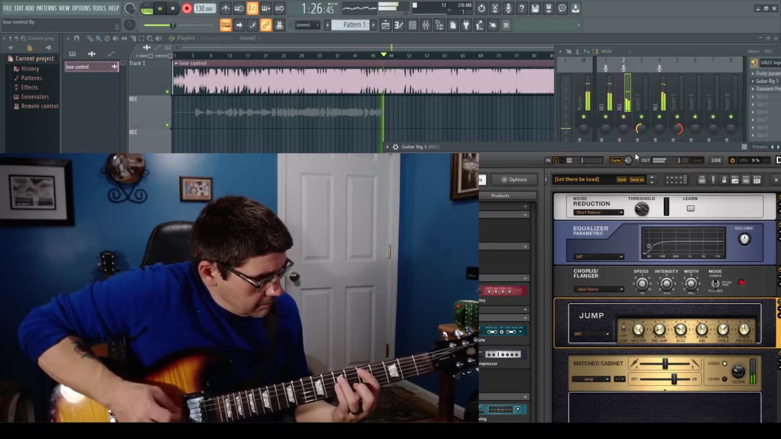The image size is (781, 439).
Task: Click the audio editor scissors icon
Action: (495, 9)
